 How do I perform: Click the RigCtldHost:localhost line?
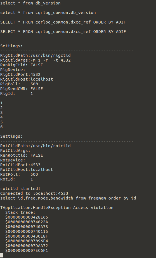point(27,79)
